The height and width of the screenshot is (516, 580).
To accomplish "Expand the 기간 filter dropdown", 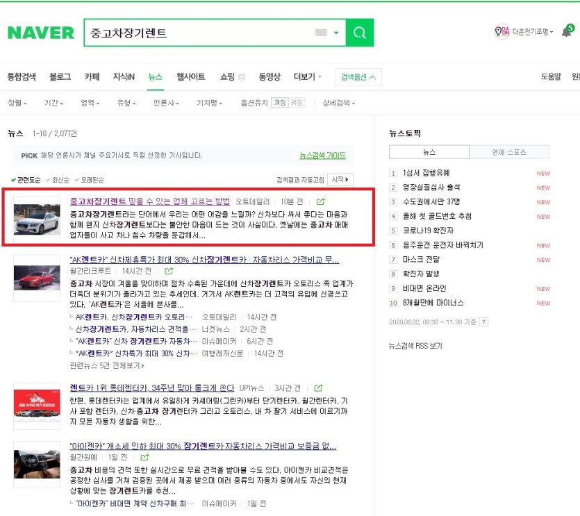I will pos(53,103).
